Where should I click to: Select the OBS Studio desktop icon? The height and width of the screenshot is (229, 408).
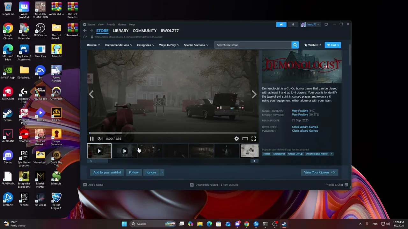(40, 30)
